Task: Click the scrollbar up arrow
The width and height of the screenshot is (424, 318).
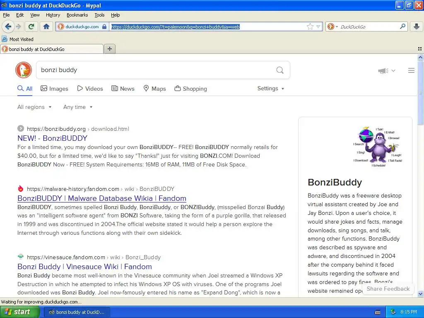Action: click(420, 57)
